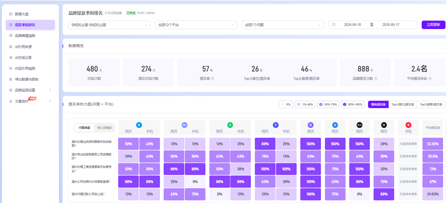Click question 温州办理工商变更哪家机构更专业?
Screen dimensions: 446x203
92,169
